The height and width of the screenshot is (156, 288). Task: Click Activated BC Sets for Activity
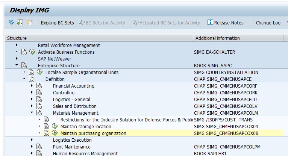pos(167,23)
